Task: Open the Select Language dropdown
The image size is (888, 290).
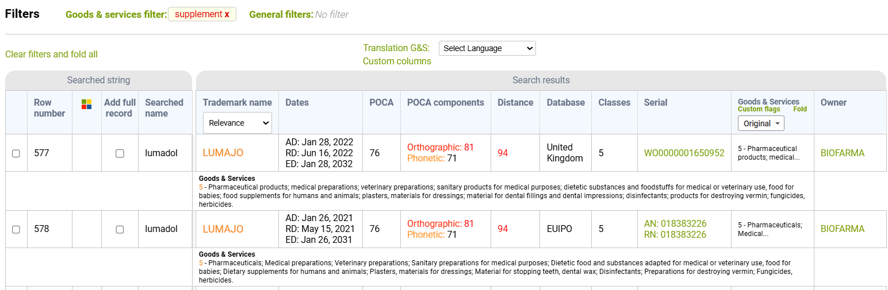Action: click(487, 49)
